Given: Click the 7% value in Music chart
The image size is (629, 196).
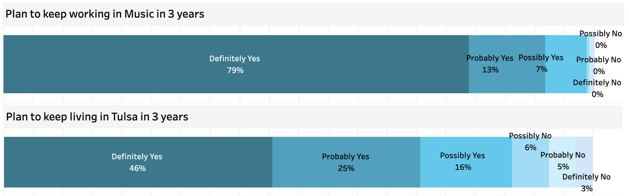Looking at the screenshot, I should pos(542,69).
